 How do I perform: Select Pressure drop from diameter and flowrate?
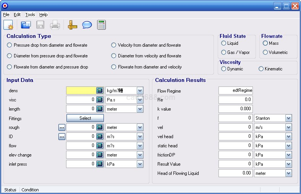coord(10,45)
